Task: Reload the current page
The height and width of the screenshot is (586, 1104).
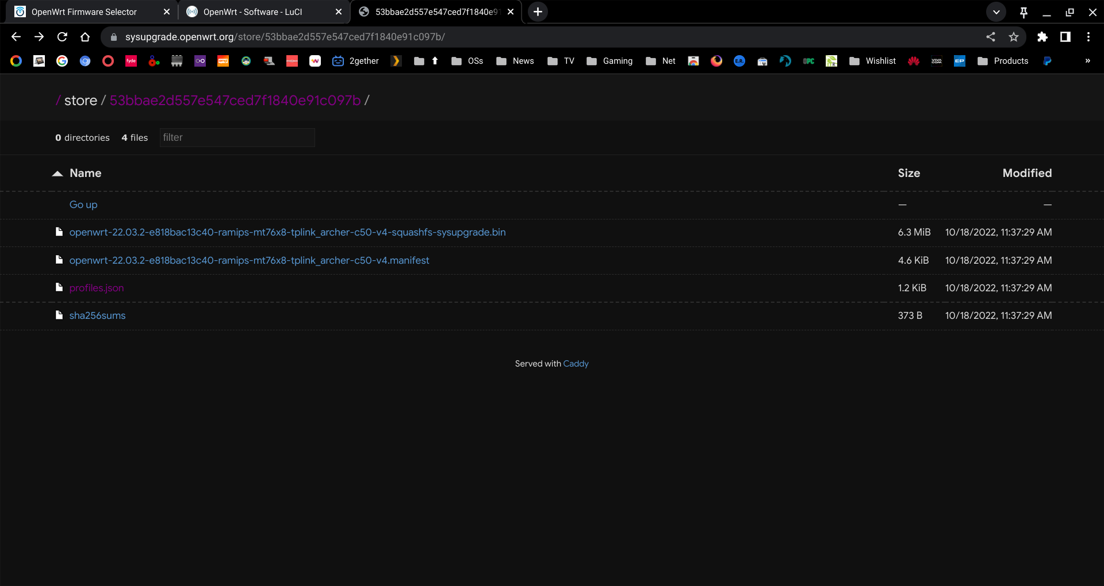Action: (x=62, y=37)
